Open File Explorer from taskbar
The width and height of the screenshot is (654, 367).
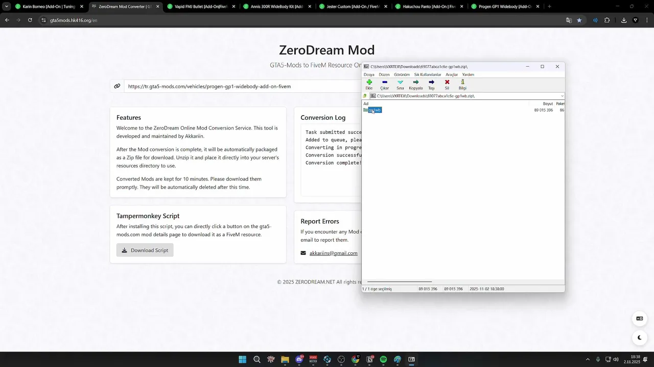click(285, 359)
